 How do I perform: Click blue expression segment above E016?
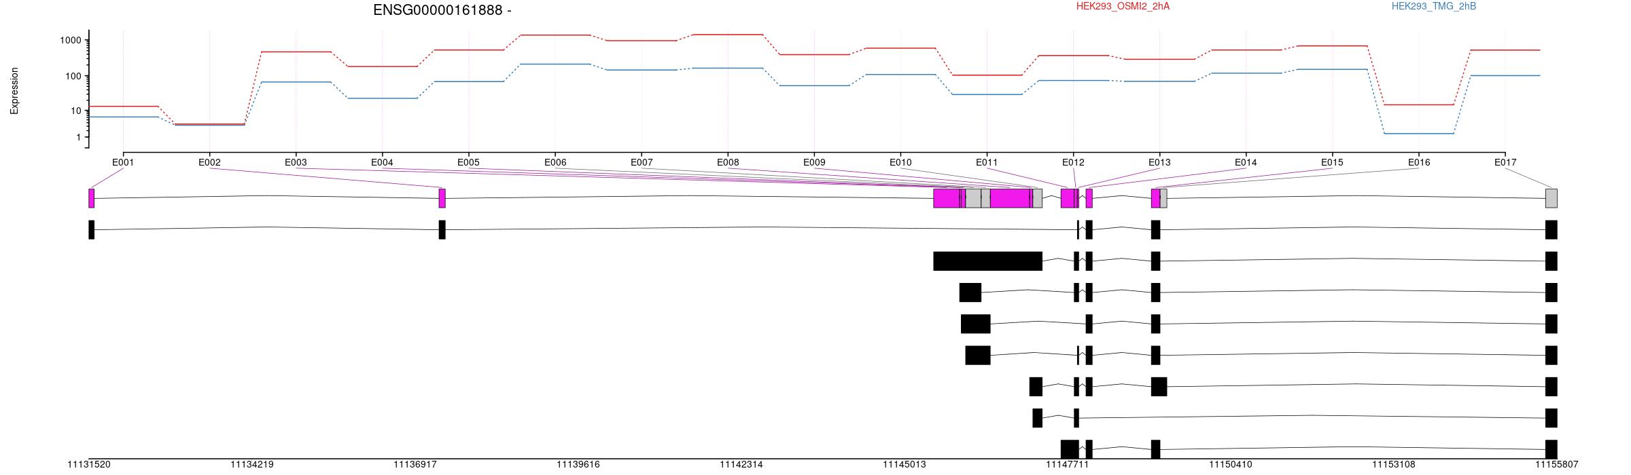point(1419,134)
